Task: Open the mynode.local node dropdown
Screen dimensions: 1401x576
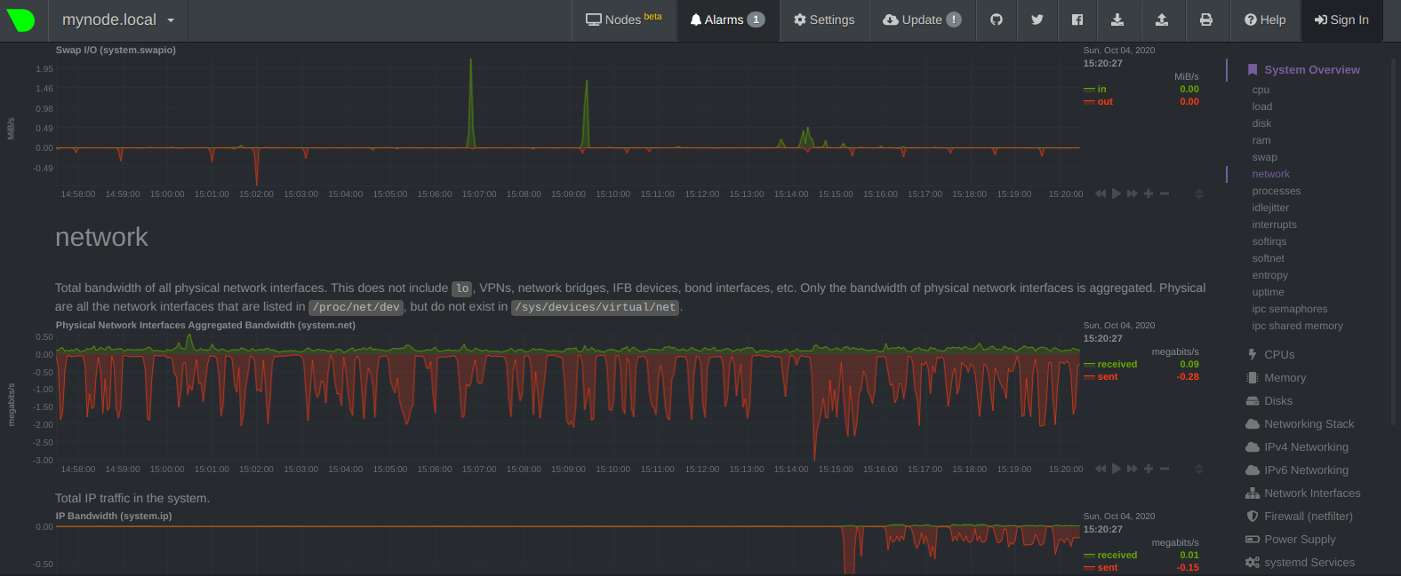Action: click(118, 20)
